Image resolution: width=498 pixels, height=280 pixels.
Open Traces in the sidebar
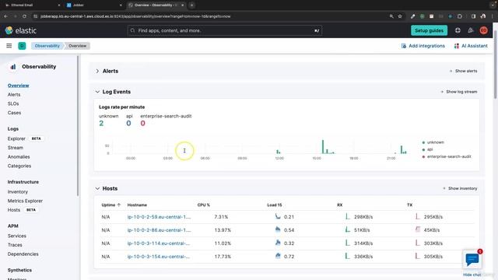click(15, 245)
